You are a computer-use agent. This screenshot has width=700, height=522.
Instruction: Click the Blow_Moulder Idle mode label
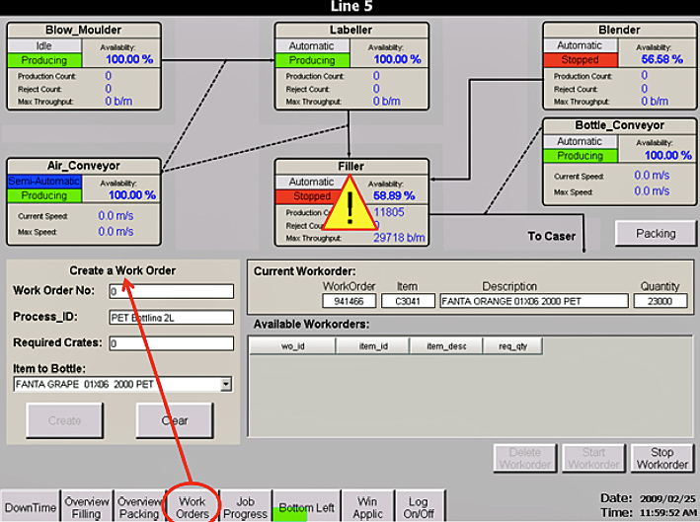44,45
